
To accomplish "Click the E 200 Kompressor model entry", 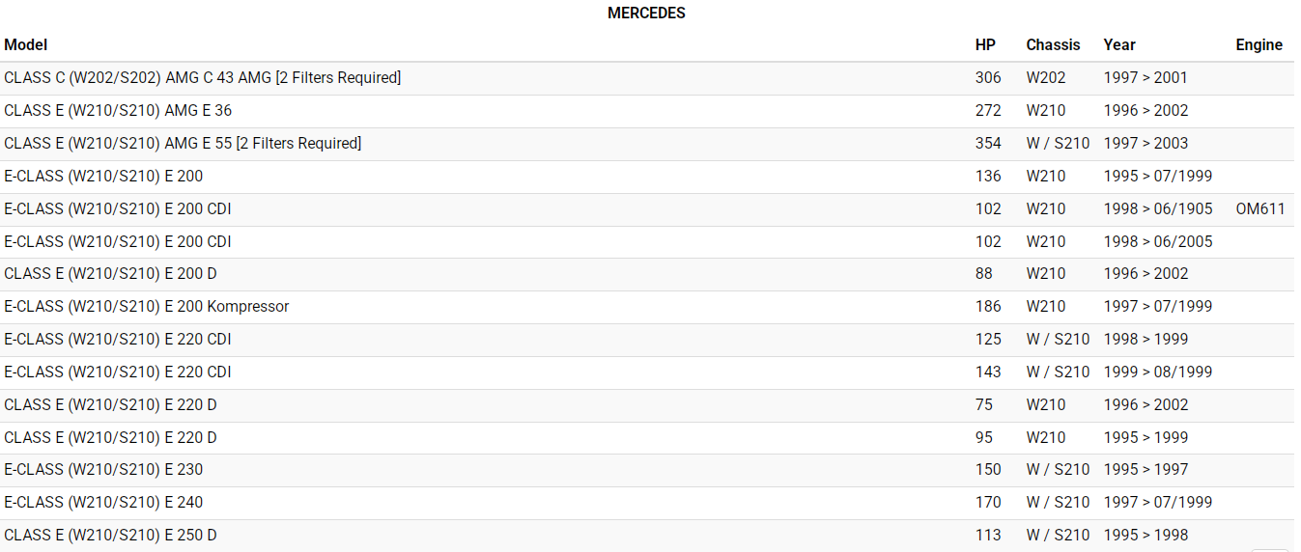I will point(147,306).
